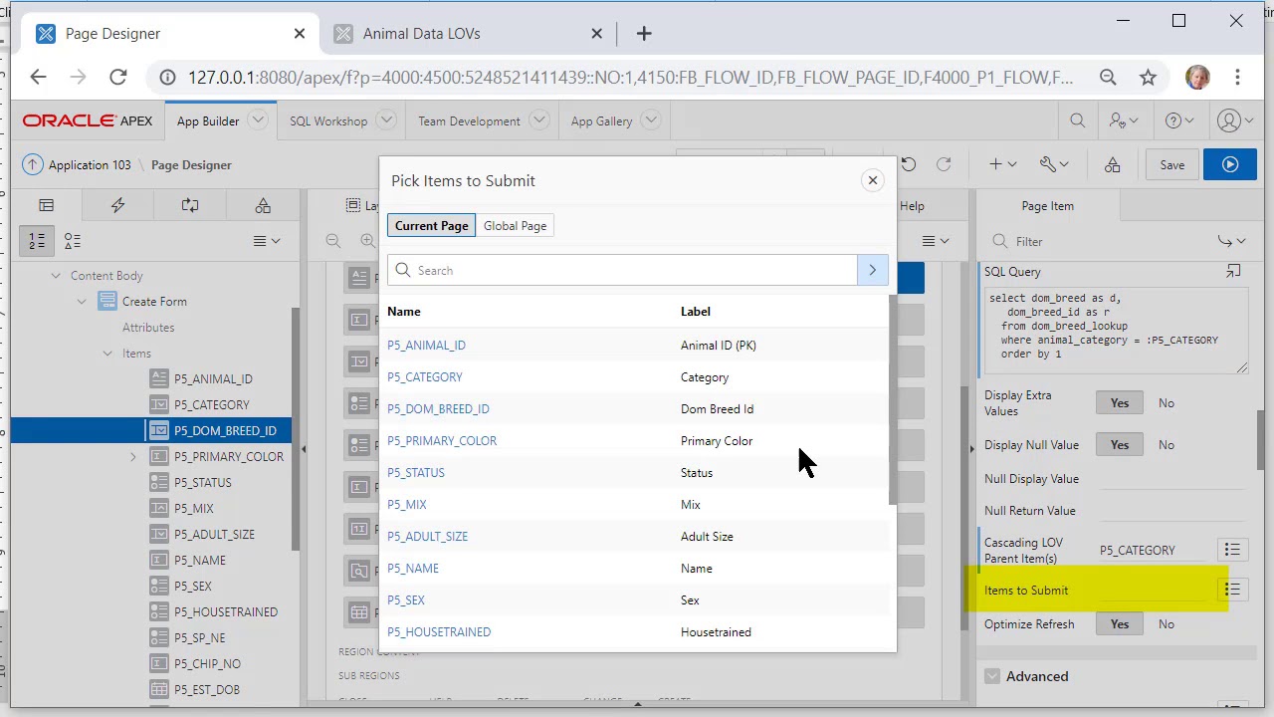The height and width of the screenshot is (717, 1274).
Task: Open the Rendering tree tab icon
Action: point(46,205)
